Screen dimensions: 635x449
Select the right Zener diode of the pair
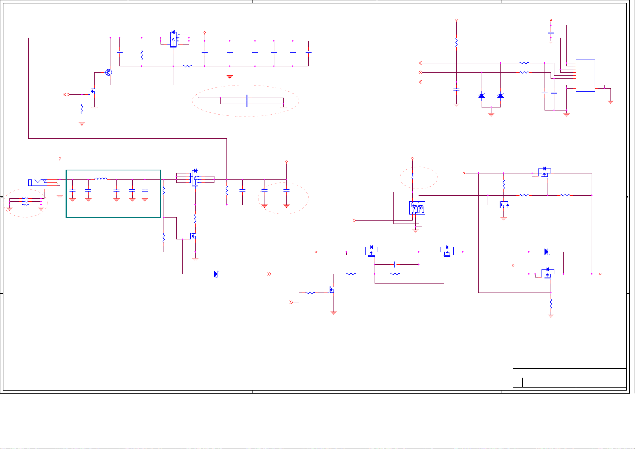[500, 96]
